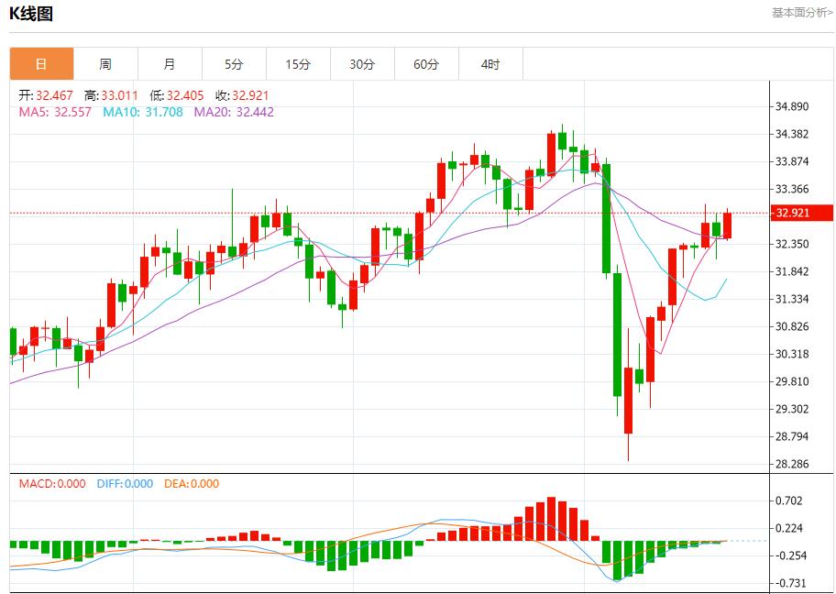Open the 5分 five-minute chart

[235, 63]
